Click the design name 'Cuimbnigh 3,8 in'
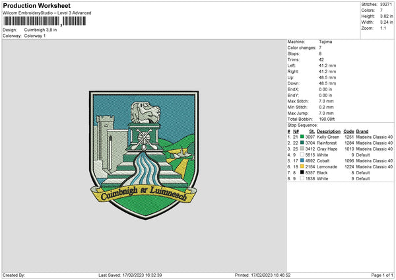This screenshot has width=396, height=280. pyautogui.click(x=40, y=30)
